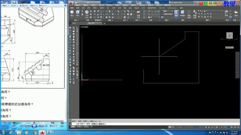Image resolution: width=241 pixels, height=135 pixels.
Task: Rotate image clockwise in photo viewer
Action: click(51, 126)
